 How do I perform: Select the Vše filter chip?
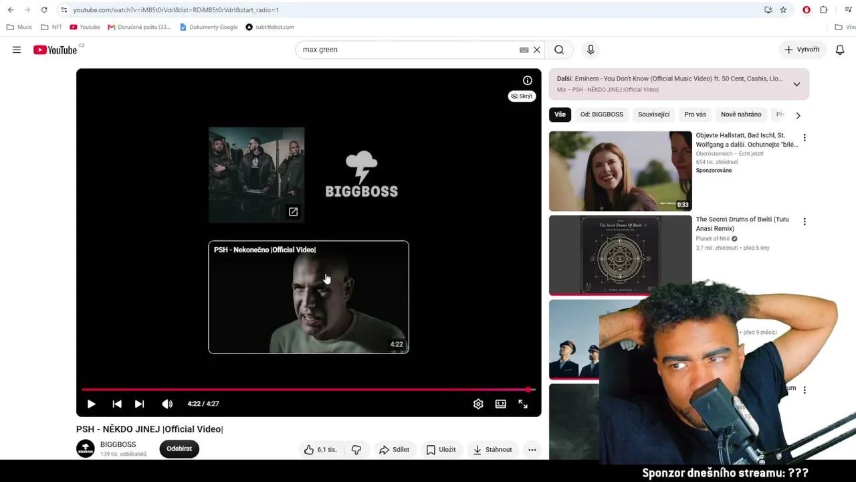pyautogui.click(x=560, y=114)
